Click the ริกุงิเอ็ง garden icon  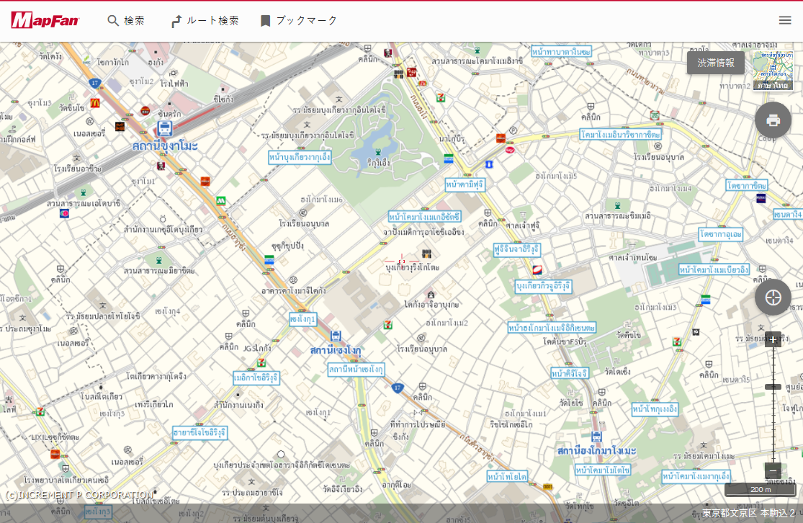click(378, 152)
